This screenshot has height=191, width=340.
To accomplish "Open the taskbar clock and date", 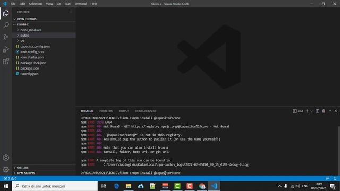I will pos(318,186).
